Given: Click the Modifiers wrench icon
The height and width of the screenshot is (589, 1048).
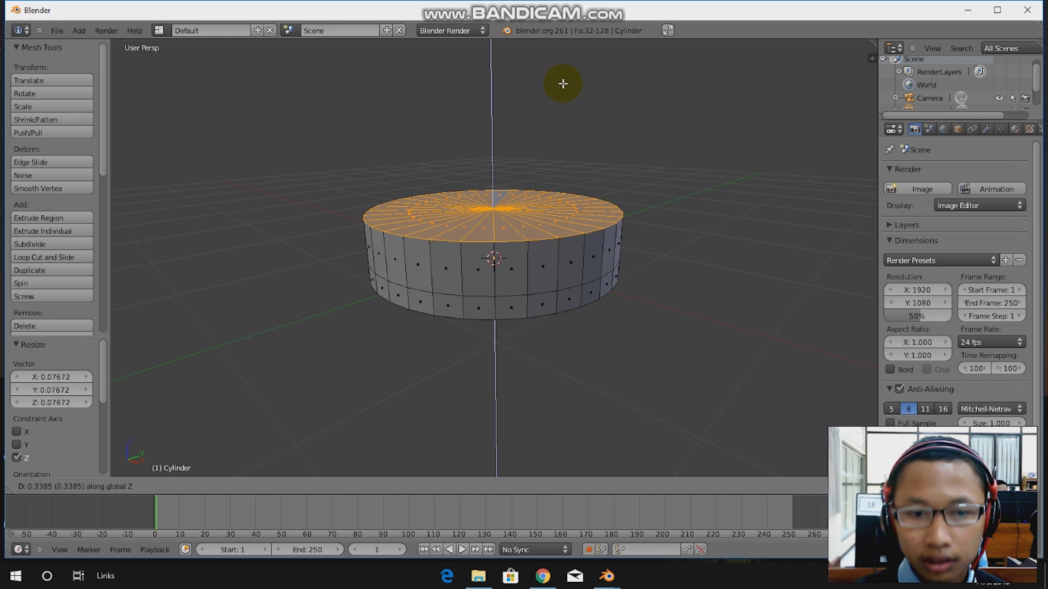Looking at the screenshot, I should pyautogui.click(x=986, y=129).
